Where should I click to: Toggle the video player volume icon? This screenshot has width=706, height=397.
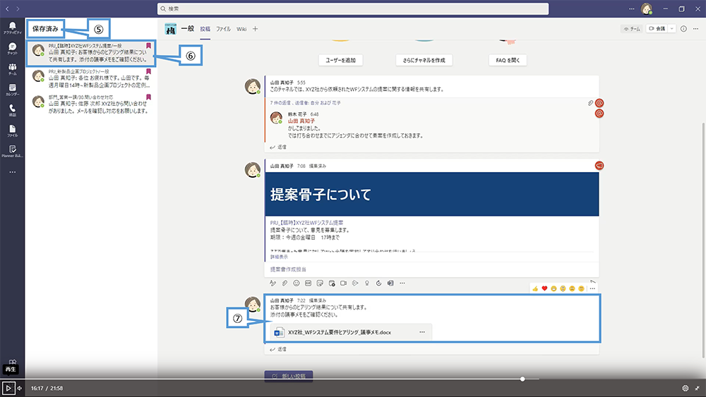(19, 388)
